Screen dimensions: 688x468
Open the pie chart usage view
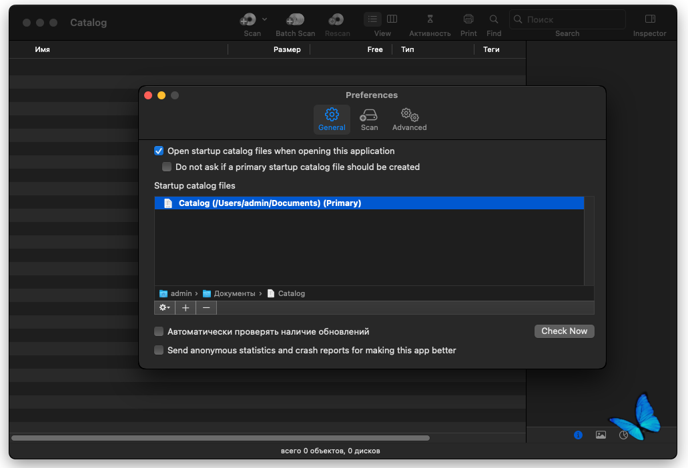(x=623, y=435)
